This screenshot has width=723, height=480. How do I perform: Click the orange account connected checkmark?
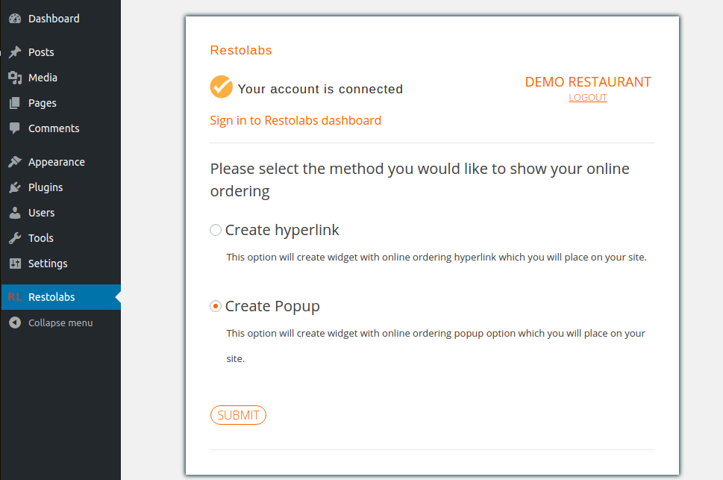click(x=222, y=87)
